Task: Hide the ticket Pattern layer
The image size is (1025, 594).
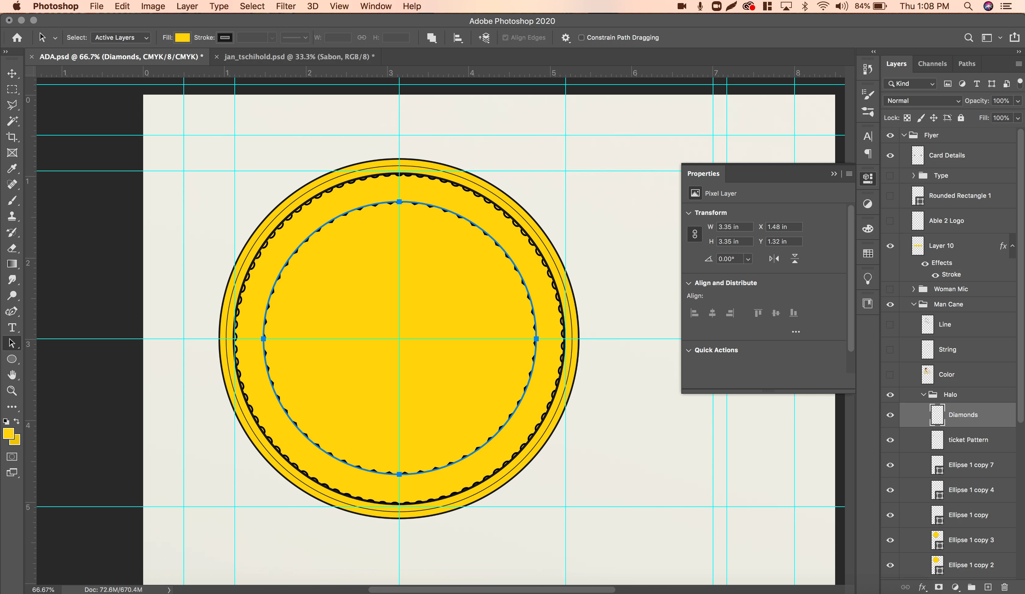Action: click(x=890, y=440)
